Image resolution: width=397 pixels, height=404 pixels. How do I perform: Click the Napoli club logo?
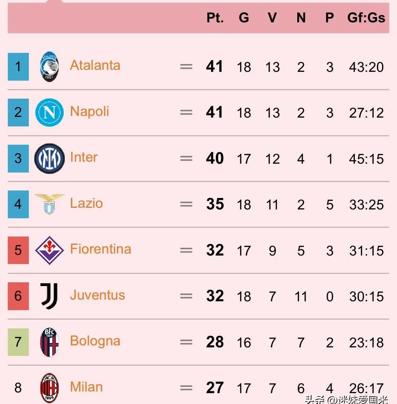tap(49, 113)
